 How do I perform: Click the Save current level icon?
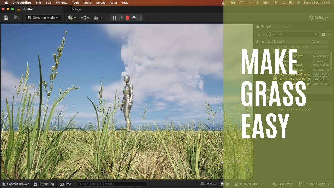(x=6, y=17)
